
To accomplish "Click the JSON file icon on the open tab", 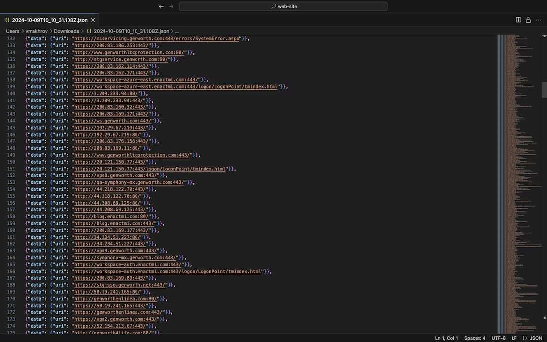I will (7, 20).
